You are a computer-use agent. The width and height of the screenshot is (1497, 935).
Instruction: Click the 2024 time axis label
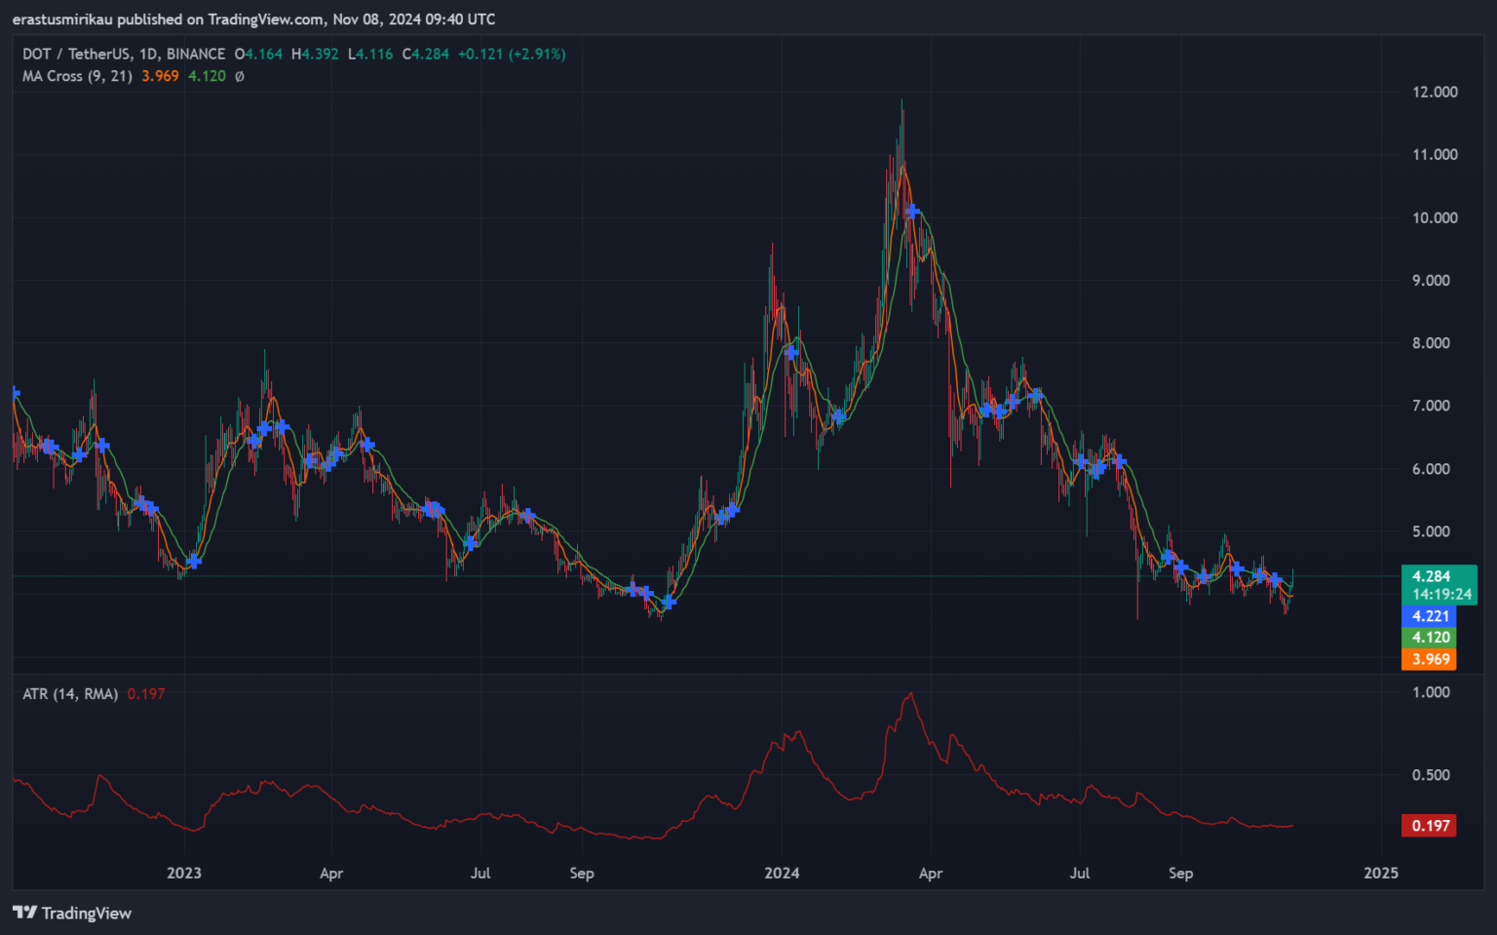pos(782,873)
